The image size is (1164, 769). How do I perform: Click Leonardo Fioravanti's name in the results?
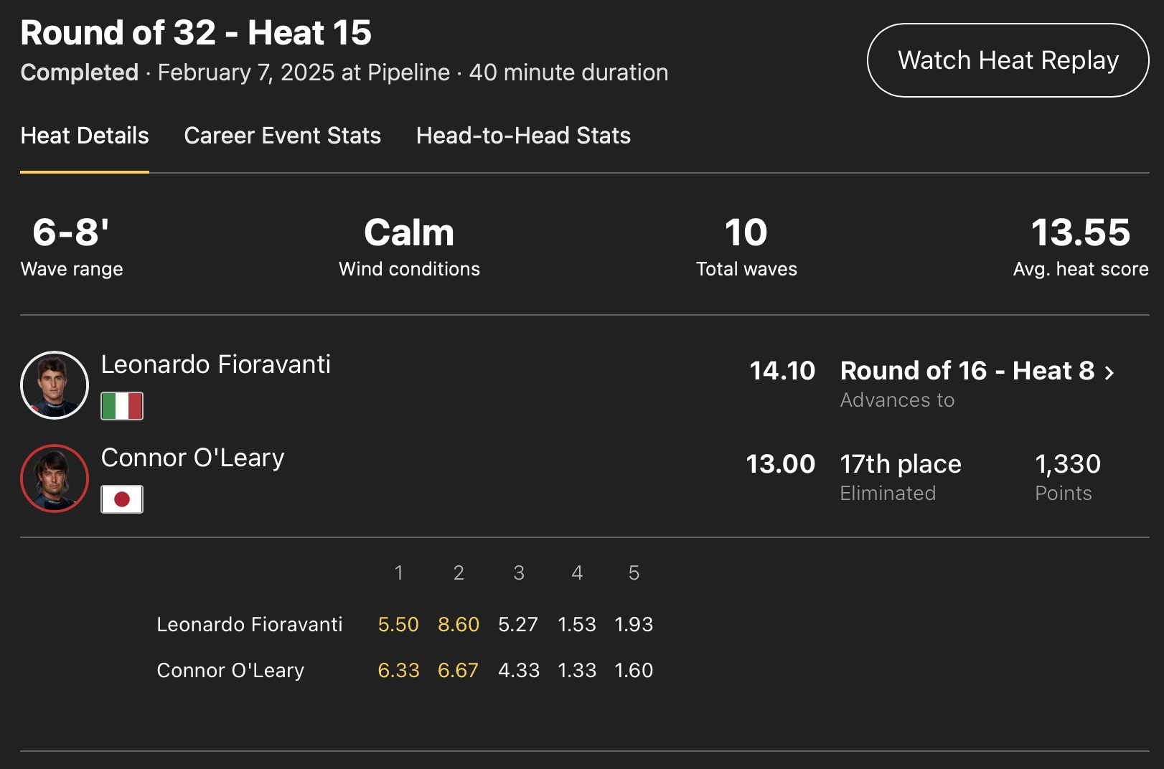tap(215, 364)
